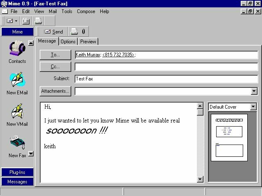Image resolution: width=262 pixels, height=196 pixels.
Task: Click the Cc... button
Action: click(x=55, y=67)
